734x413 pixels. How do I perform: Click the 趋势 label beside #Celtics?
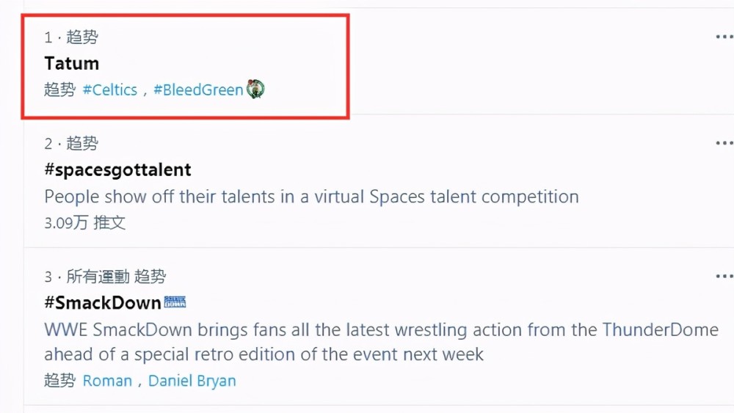[60, 89]
